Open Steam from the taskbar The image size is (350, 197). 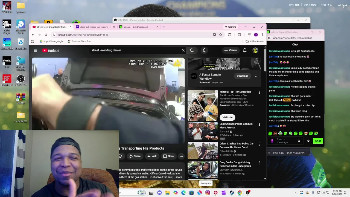232,193
